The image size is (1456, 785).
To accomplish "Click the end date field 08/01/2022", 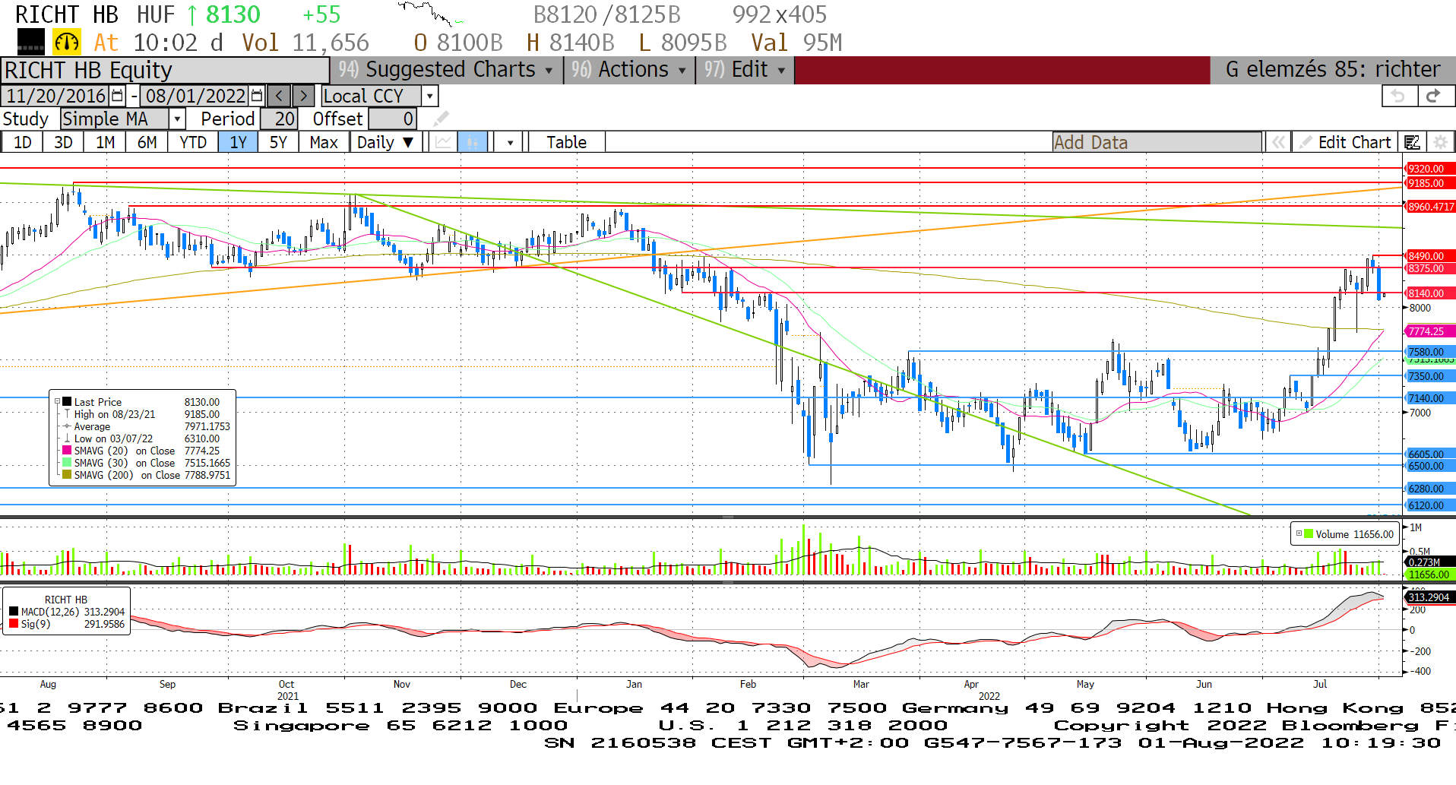I will [x=195, y=96].
